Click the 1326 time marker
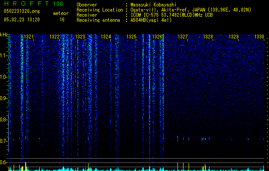 coord(157,37)
